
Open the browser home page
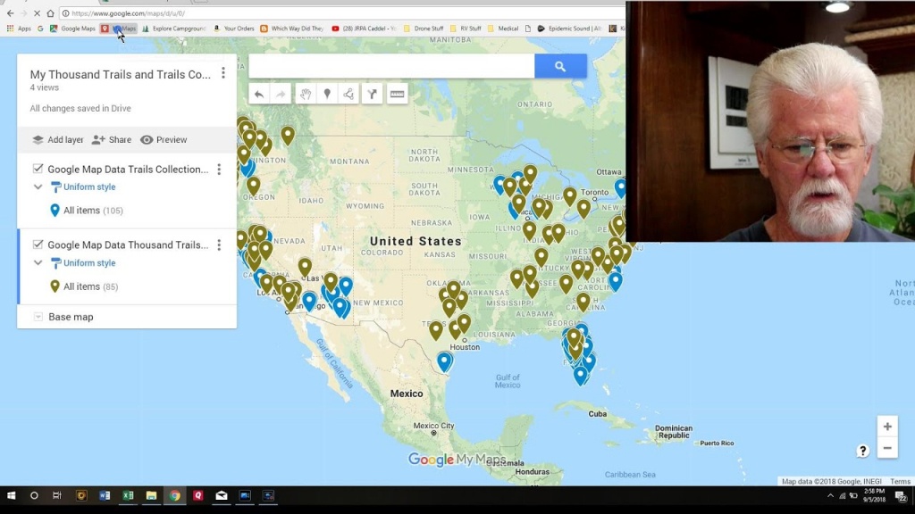tap(50, 12)
